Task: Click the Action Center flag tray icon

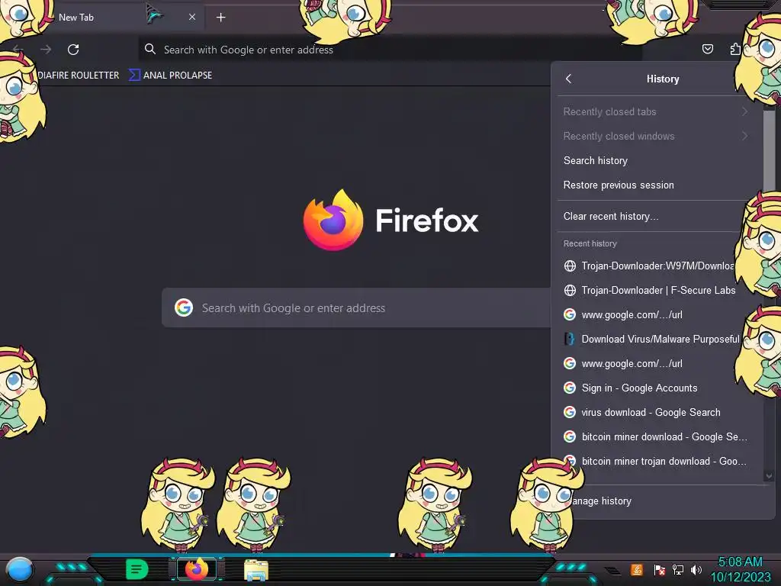Action: tap(660, 569)
